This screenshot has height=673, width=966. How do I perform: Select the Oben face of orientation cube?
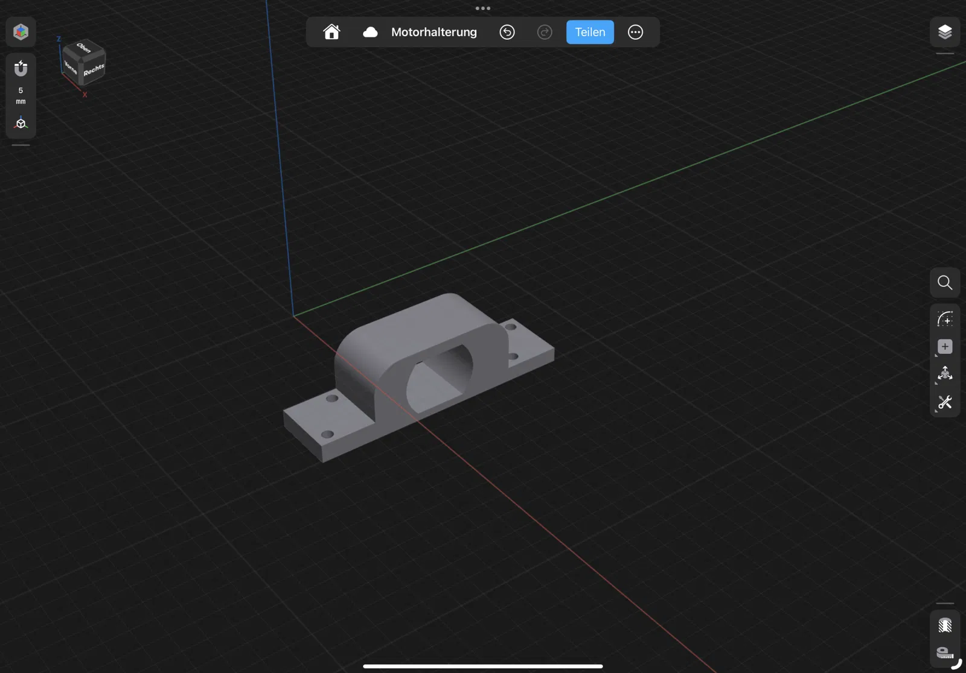click(x=84, y=48)
